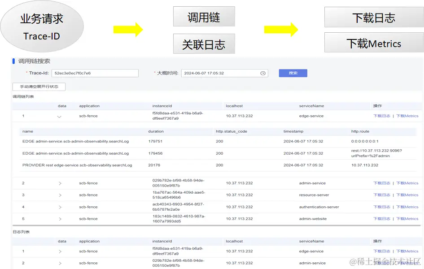The width and height of the screenshot is (424, 269).
Task: Expand the admin-service row in the trace list
Action: coord(60,183)
